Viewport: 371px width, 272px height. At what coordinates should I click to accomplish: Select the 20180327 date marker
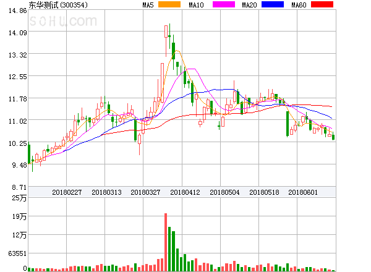point(145,192)
